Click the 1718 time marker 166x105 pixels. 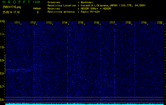[x=128, y=23]
